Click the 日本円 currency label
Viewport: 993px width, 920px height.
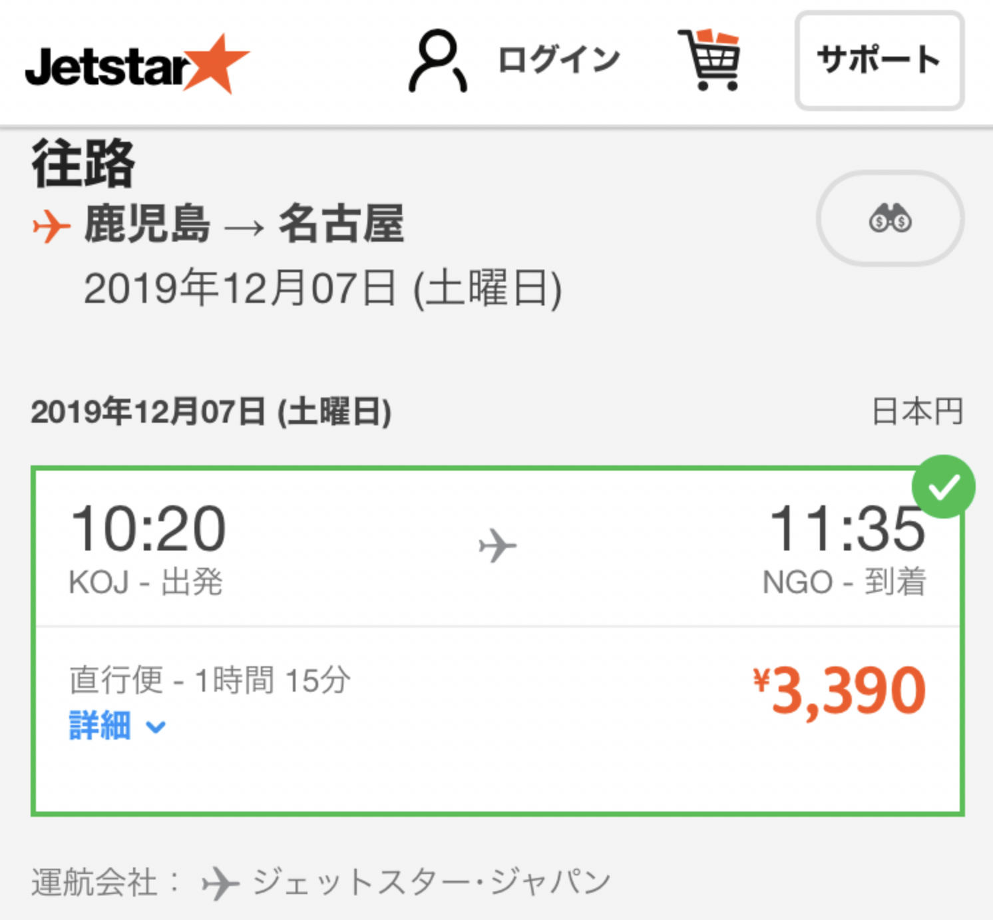coord(917,411)
